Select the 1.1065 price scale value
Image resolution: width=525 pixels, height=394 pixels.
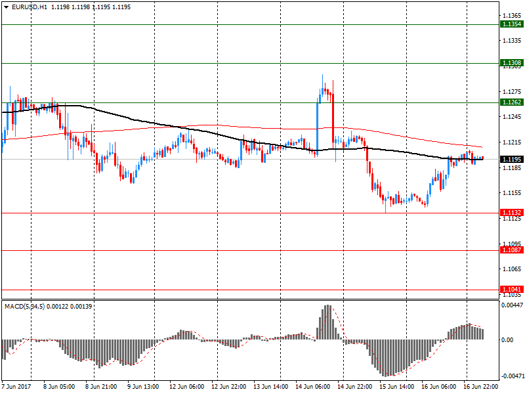click(x=512, y=269)
